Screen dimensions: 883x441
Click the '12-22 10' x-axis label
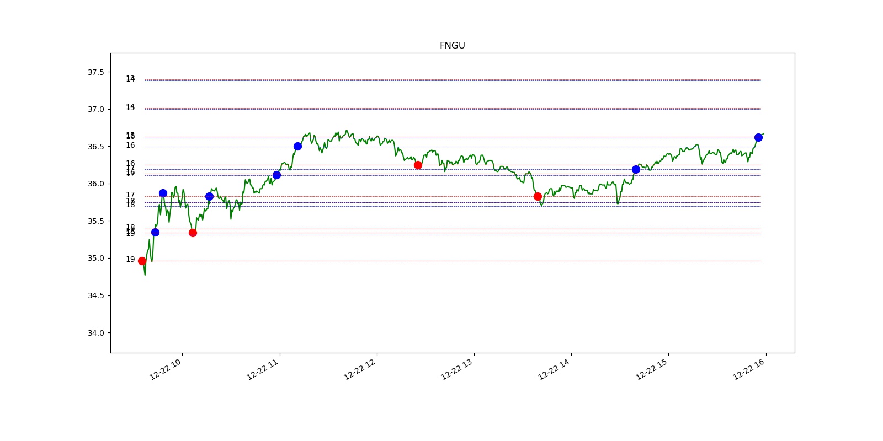tap(165, 369)
